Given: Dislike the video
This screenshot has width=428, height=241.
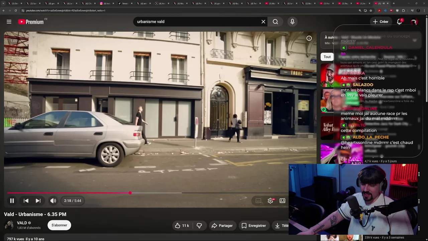Looking at the screenshot, I should pyautogui.click(x=199, y=226).
